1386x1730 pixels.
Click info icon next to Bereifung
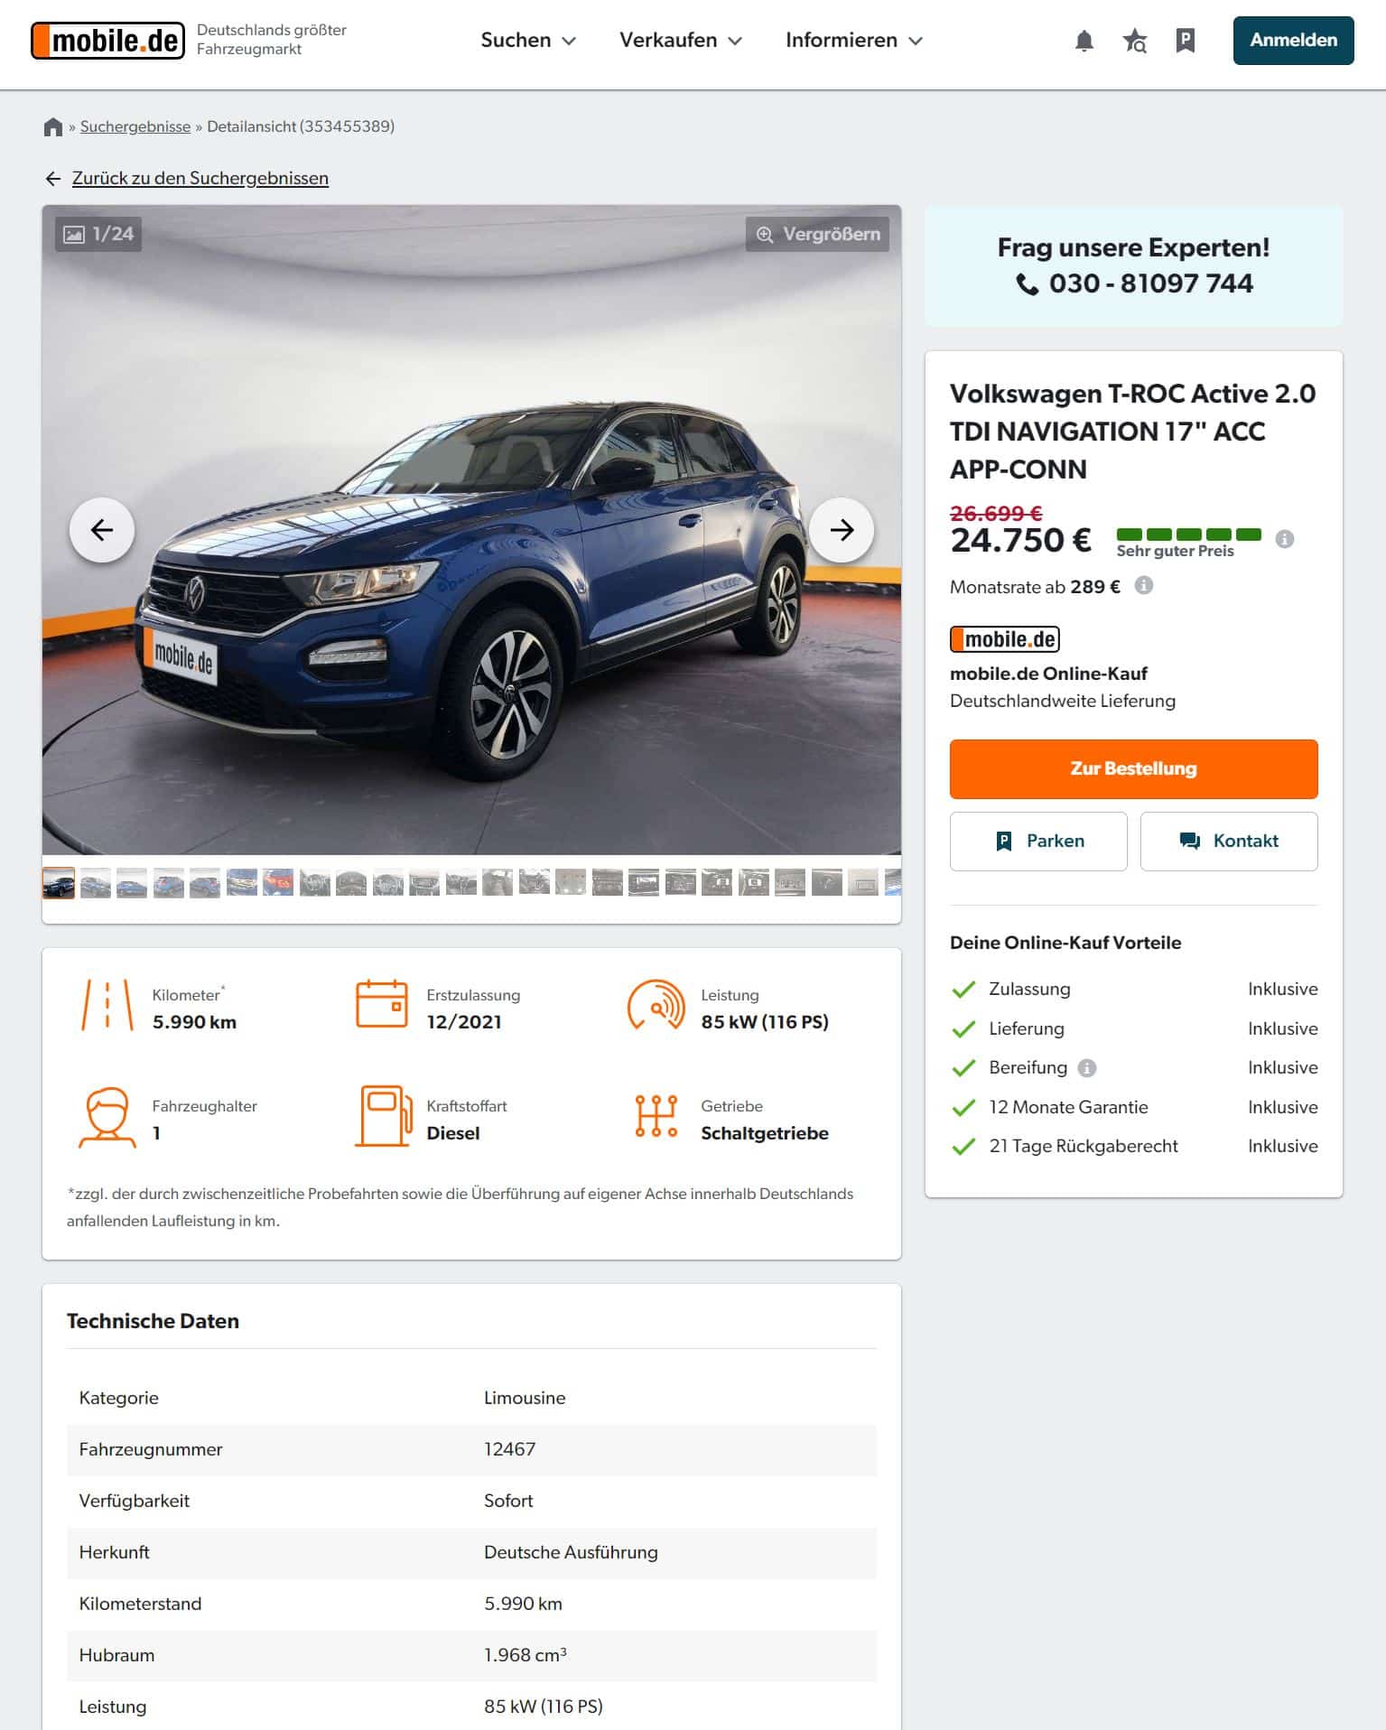[x=1087, y=1068]
